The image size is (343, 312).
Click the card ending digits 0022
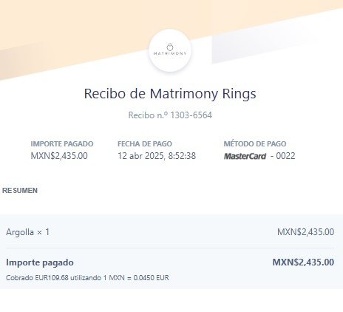point(285,156)
